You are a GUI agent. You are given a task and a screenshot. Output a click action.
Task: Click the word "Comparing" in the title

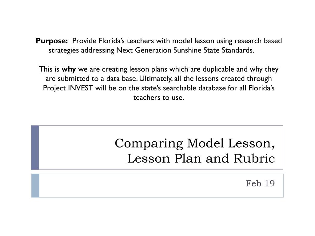tap(149, 144)
